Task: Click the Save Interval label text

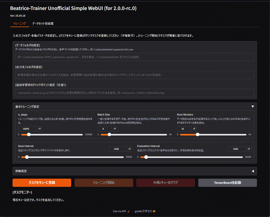Action: [26, 146]
